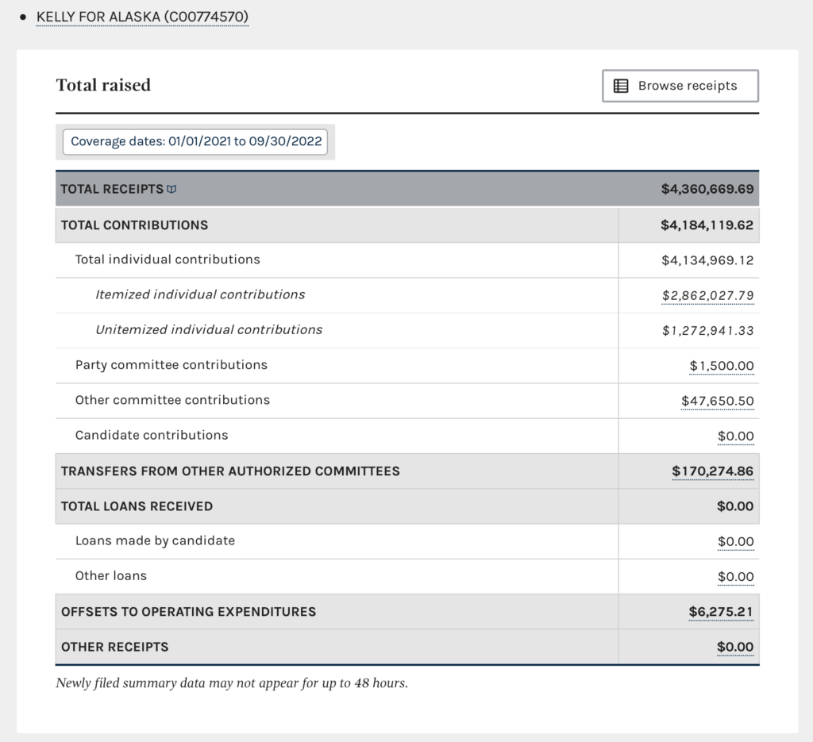Click the TOTAL RECEIPTS amount $4,360,669.69
The width and height of the screenshot is (813, 742).
click(707, 189)
